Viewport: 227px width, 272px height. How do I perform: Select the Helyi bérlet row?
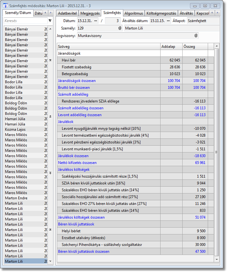[135, 231]
